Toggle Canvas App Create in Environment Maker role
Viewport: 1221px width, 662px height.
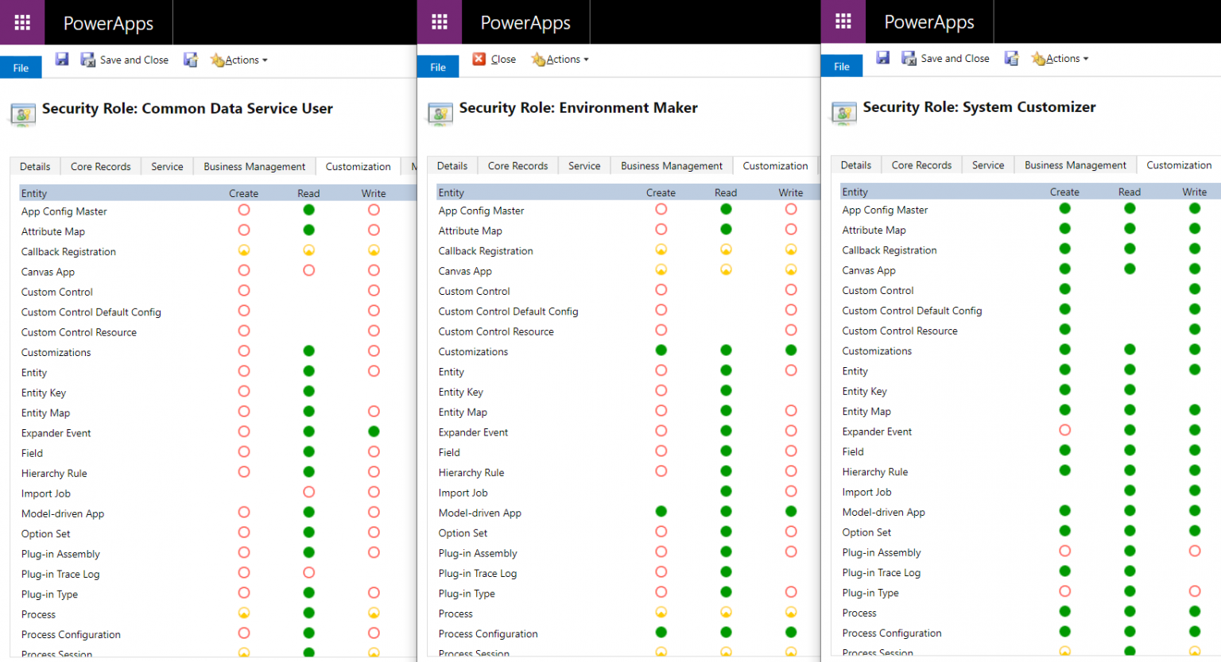tap(661, 269)
